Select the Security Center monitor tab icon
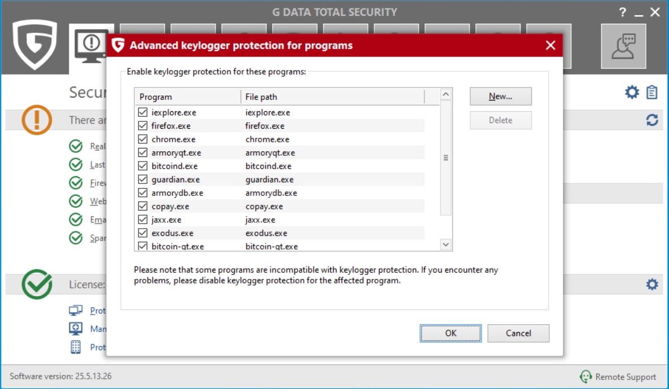The image size is (669, 389). [x=91, y=46]
